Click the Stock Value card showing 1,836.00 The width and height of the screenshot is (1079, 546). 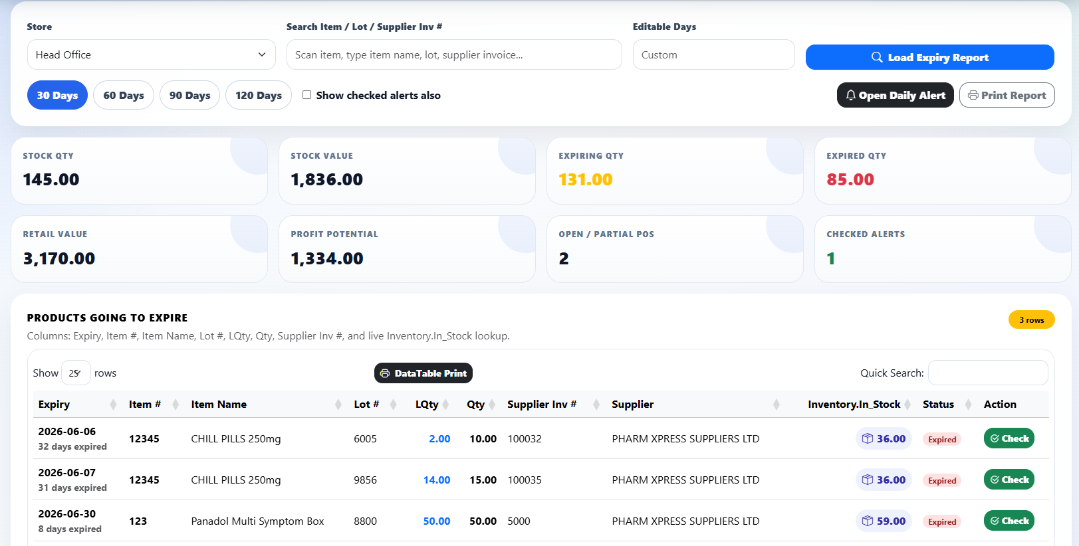pyautogui.click(x=407, y=171)
